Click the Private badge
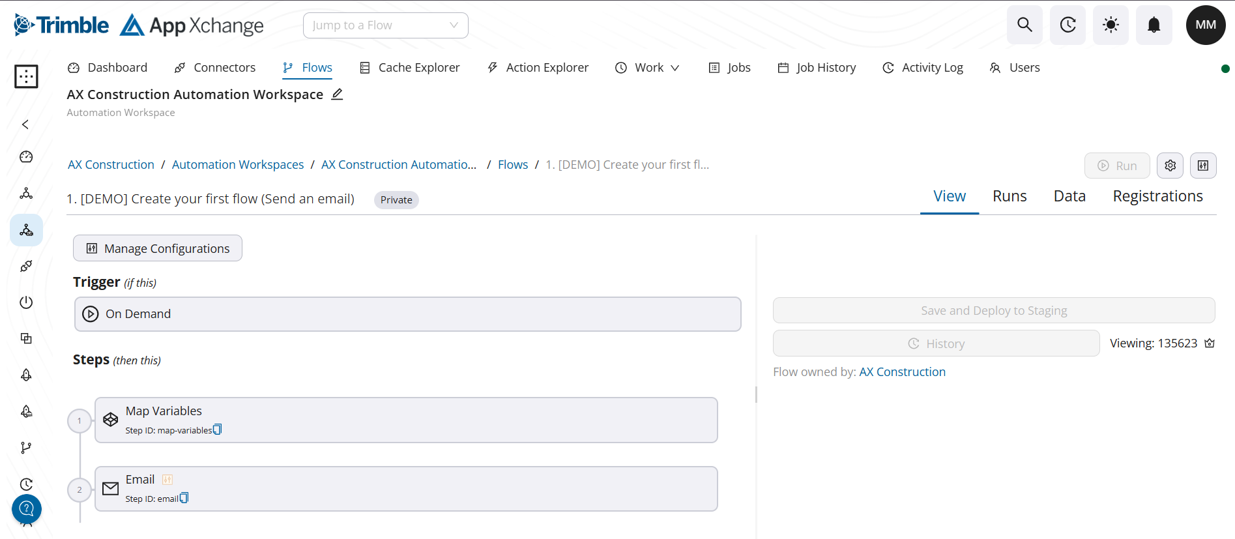This screenshot has height=539, width=1235. click(x=396, y=200)
